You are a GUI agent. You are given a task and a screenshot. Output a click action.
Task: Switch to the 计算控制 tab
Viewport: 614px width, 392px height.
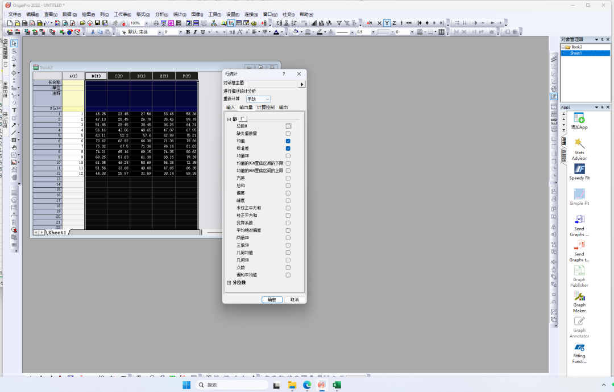click(265, 108)
